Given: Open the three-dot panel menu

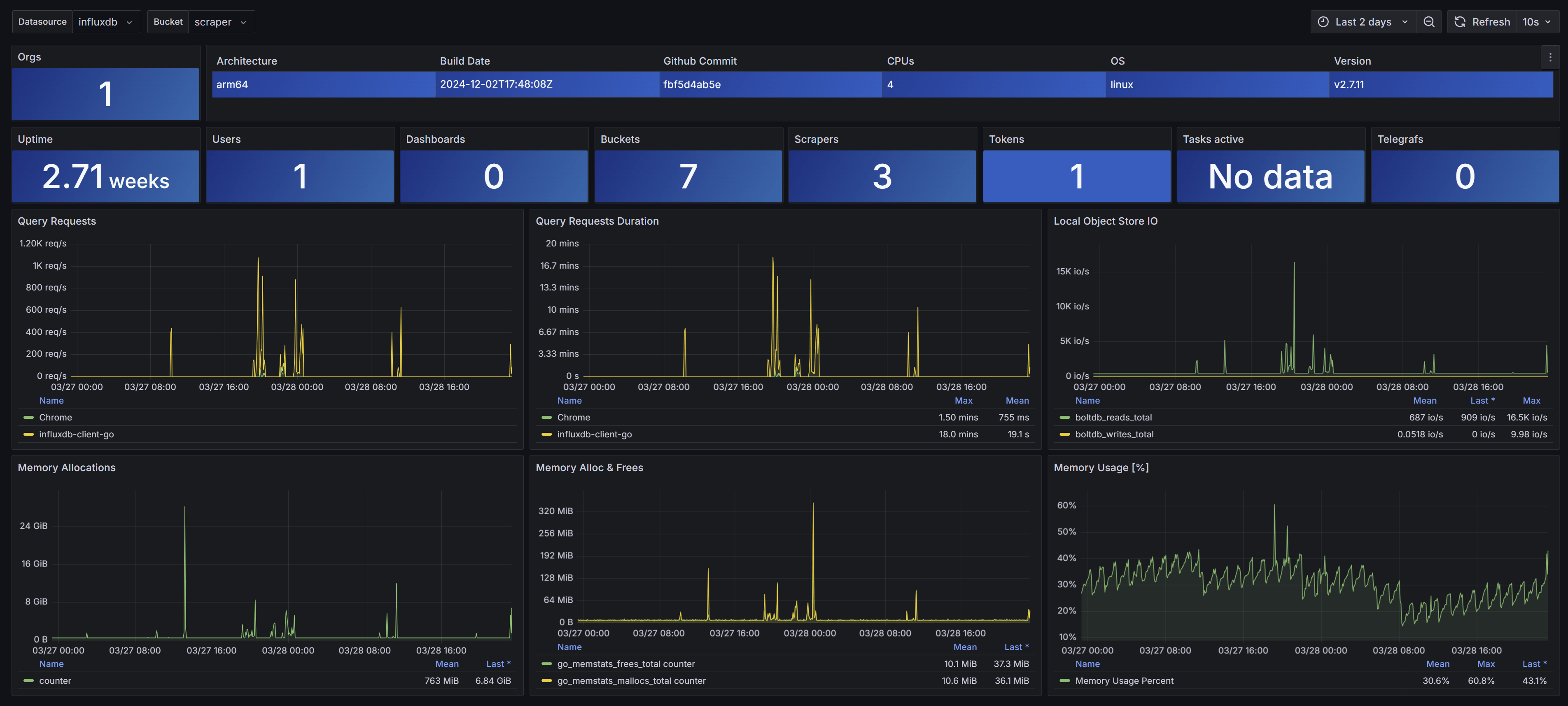Looking at the screenshot, I should [1550, 57].
